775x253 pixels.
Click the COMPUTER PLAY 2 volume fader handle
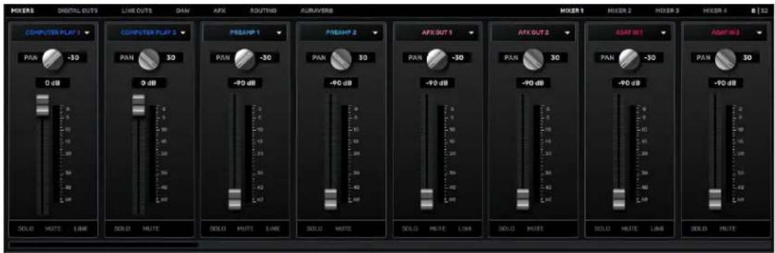pos(139,104)
